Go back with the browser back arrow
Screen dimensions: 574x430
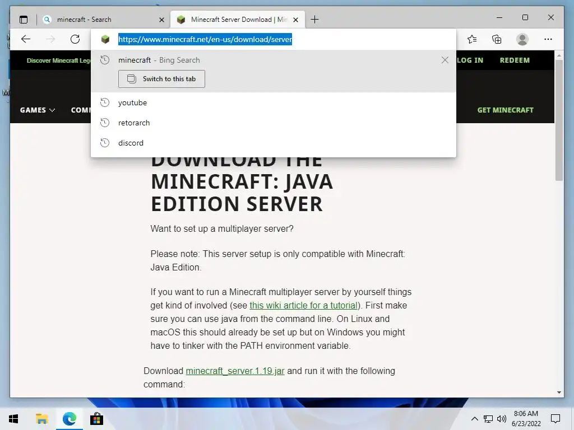(26, 39)
